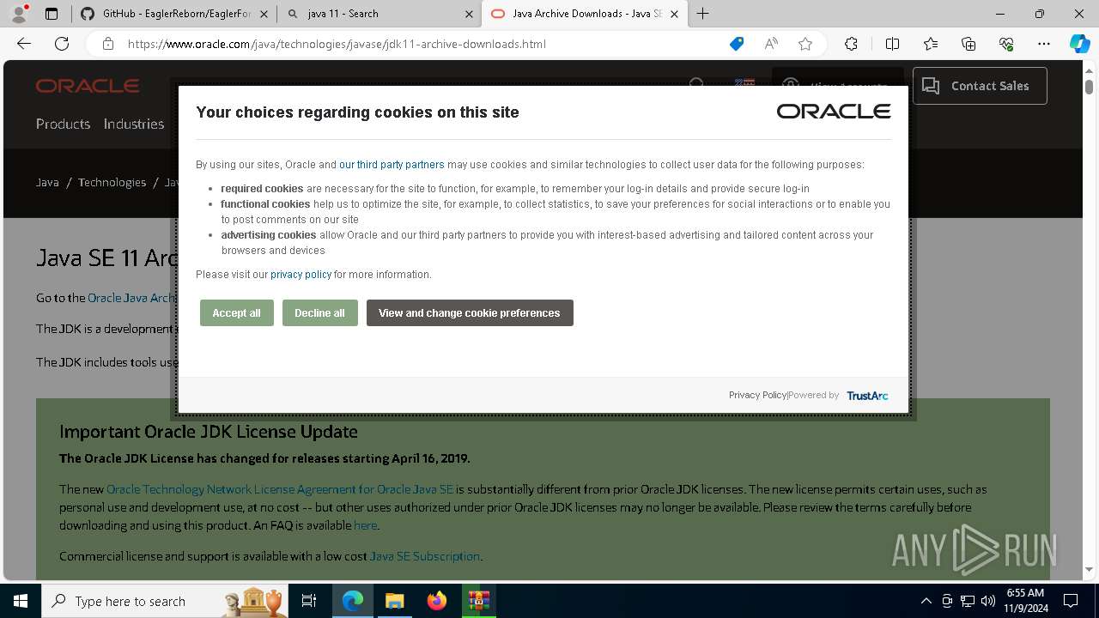This screenshot has width=1099, height=618.
Task: Click the Contact Sales button
Action: point(980,86)
